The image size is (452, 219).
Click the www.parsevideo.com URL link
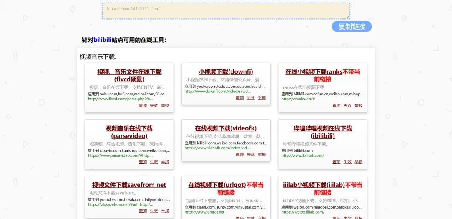click(121, 155)
